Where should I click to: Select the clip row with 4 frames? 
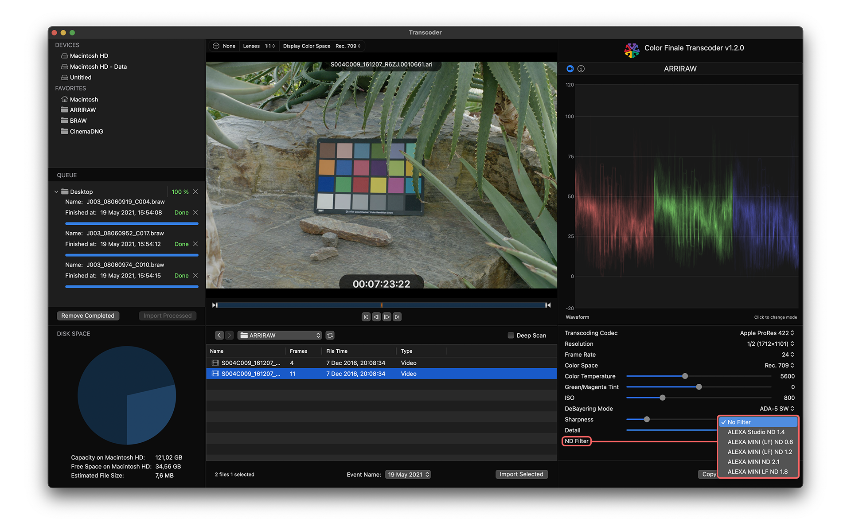(x=381, y=363)
